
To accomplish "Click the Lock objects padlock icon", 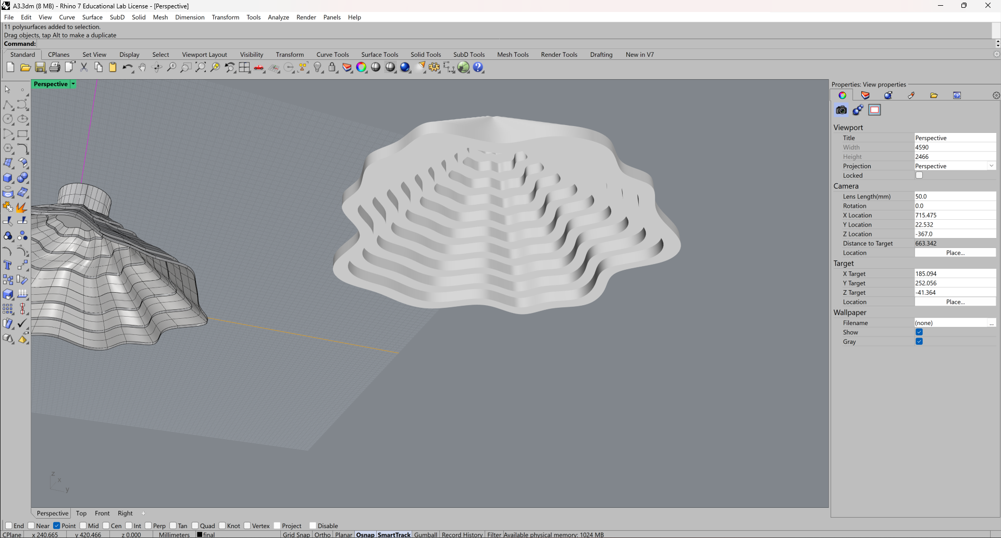I will (332, 67).
